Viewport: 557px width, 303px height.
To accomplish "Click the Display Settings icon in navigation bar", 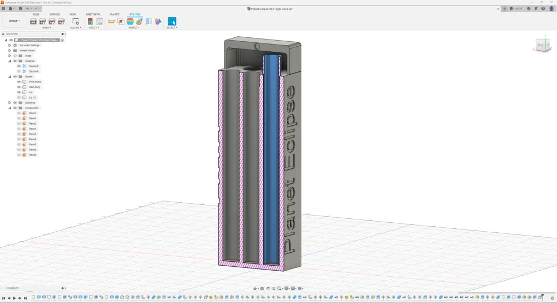I will [x=287, y=289].
